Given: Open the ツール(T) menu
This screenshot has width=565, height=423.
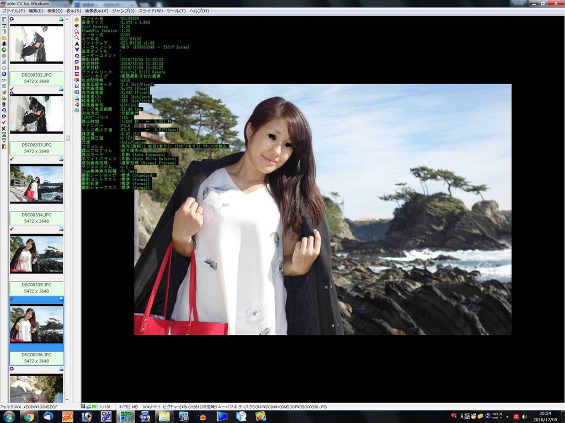Looking at the screenshot, I should 175,11.
